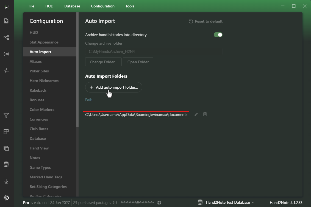
Task: Open the live broadcast HUD icon
Action: [6, 54]
